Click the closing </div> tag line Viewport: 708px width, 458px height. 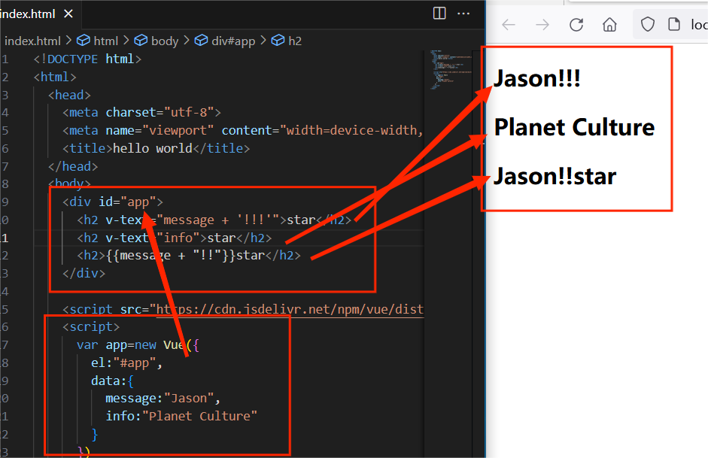84,274
